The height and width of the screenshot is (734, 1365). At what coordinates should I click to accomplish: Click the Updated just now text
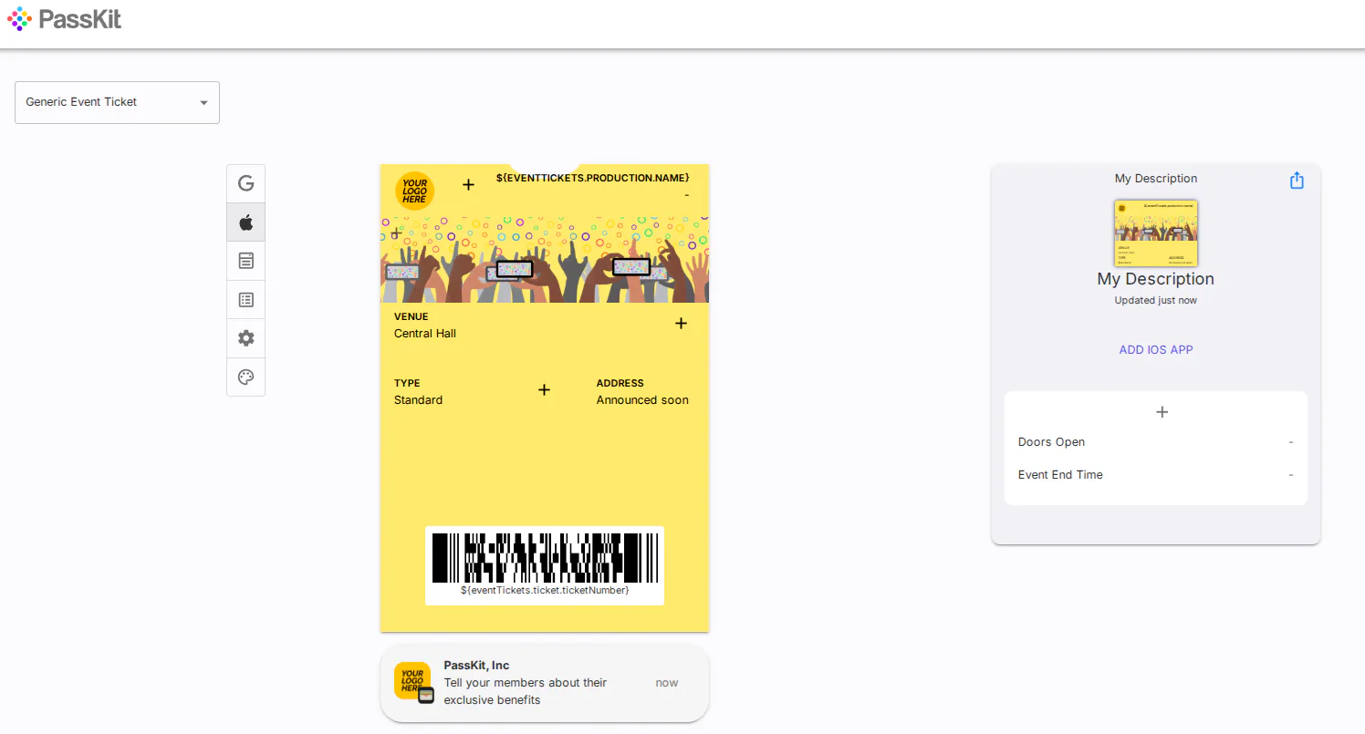click(x=1156, y=301)
